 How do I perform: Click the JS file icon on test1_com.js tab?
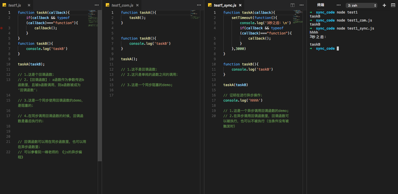click(107, 5)
